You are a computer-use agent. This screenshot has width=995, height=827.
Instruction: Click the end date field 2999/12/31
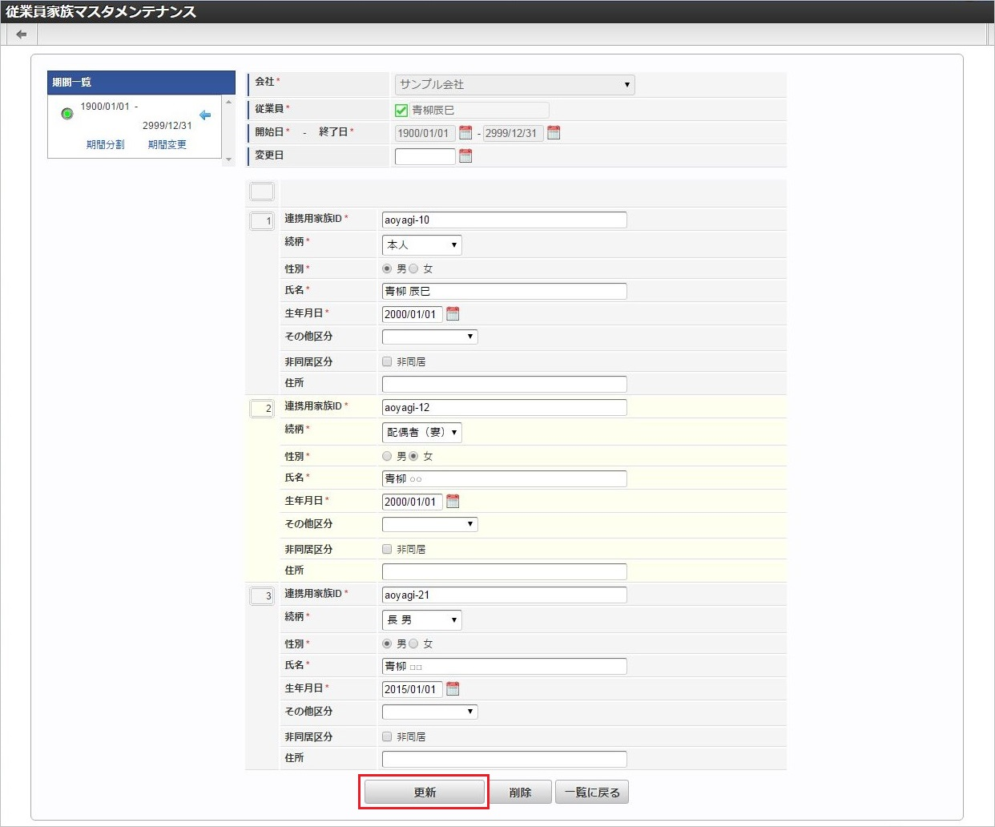click(514, 133)
